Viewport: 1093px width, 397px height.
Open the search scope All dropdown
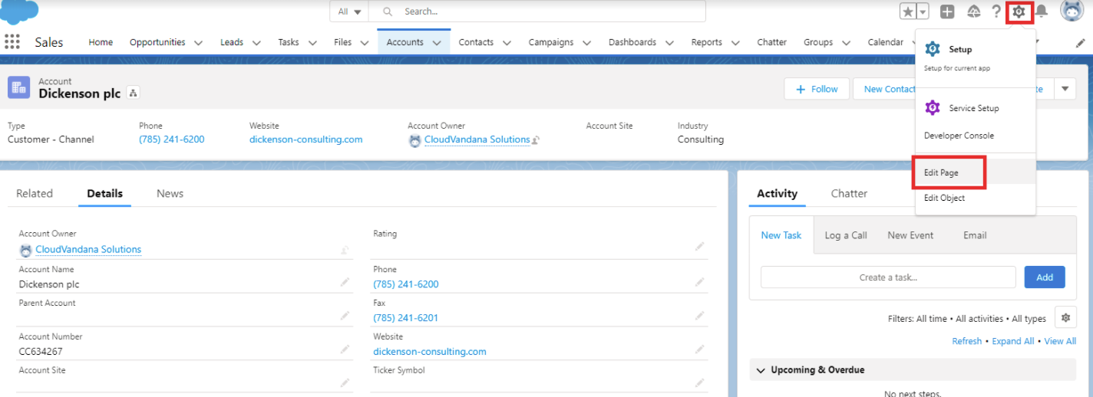coord(349,11)
